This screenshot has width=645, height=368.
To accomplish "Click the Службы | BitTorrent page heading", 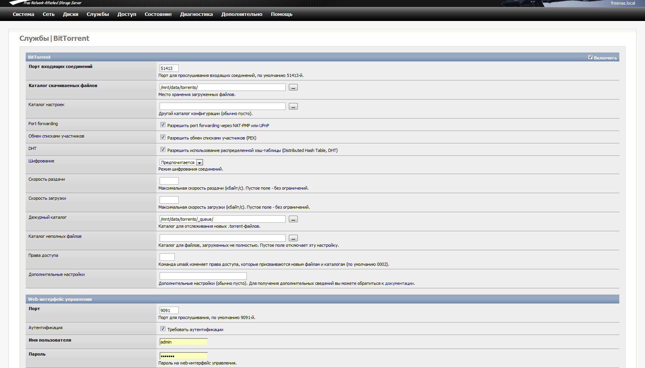I will [54, 38].
